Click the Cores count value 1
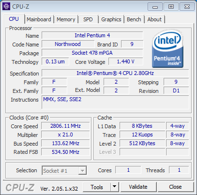197x195 pixels. 128,170
